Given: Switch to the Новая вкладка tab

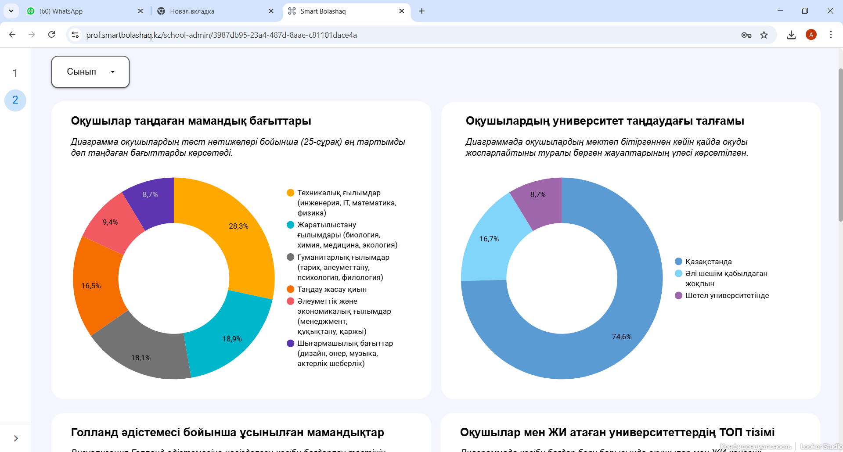Looking at the screenshot, I should [x=213, y=11].
